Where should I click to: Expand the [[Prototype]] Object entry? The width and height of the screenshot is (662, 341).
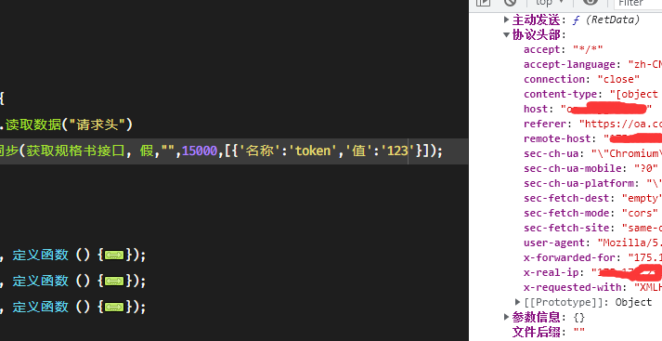(x=517, y=302)
